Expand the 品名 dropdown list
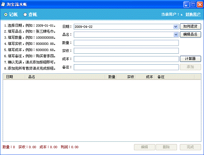Image resolution: width=204 pixels, height=155 pixels. (175, 34)
